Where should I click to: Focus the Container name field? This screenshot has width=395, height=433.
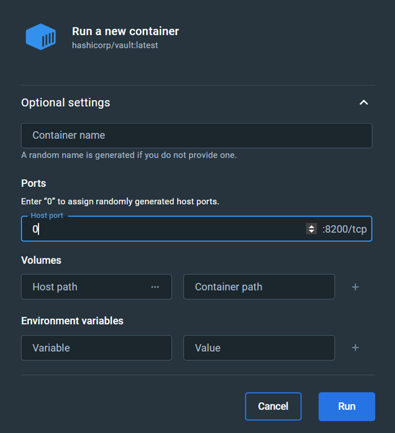pyautogui.click(x=196, y=136)
